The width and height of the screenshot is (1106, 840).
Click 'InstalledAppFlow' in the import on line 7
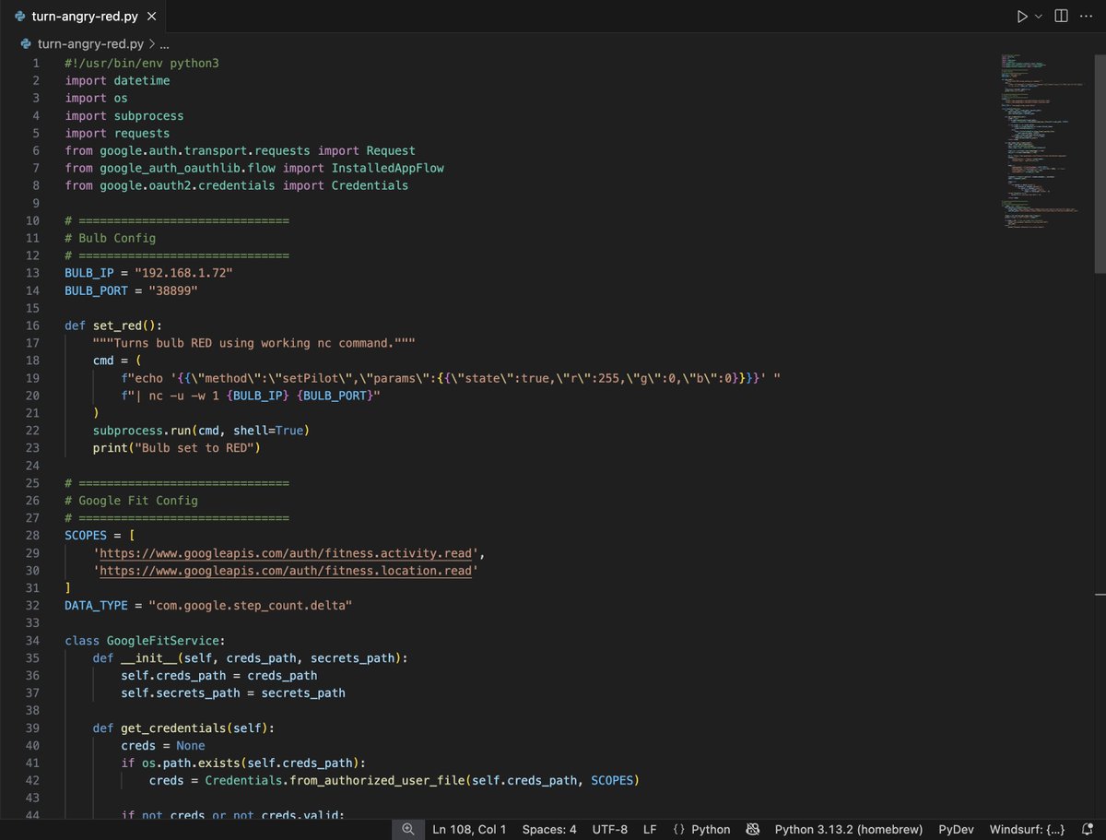pyautogui.click(x=388, y=168)
